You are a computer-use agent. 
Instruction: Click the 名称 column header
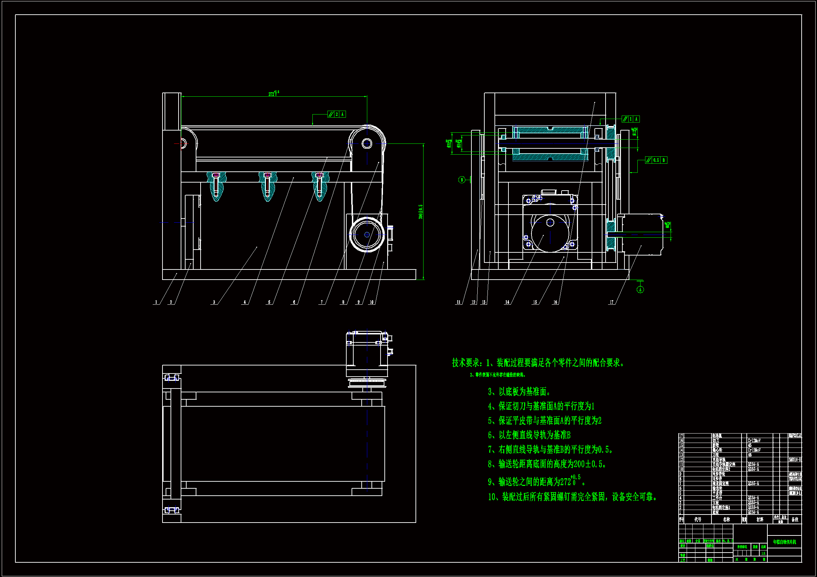tap(726, 519)
